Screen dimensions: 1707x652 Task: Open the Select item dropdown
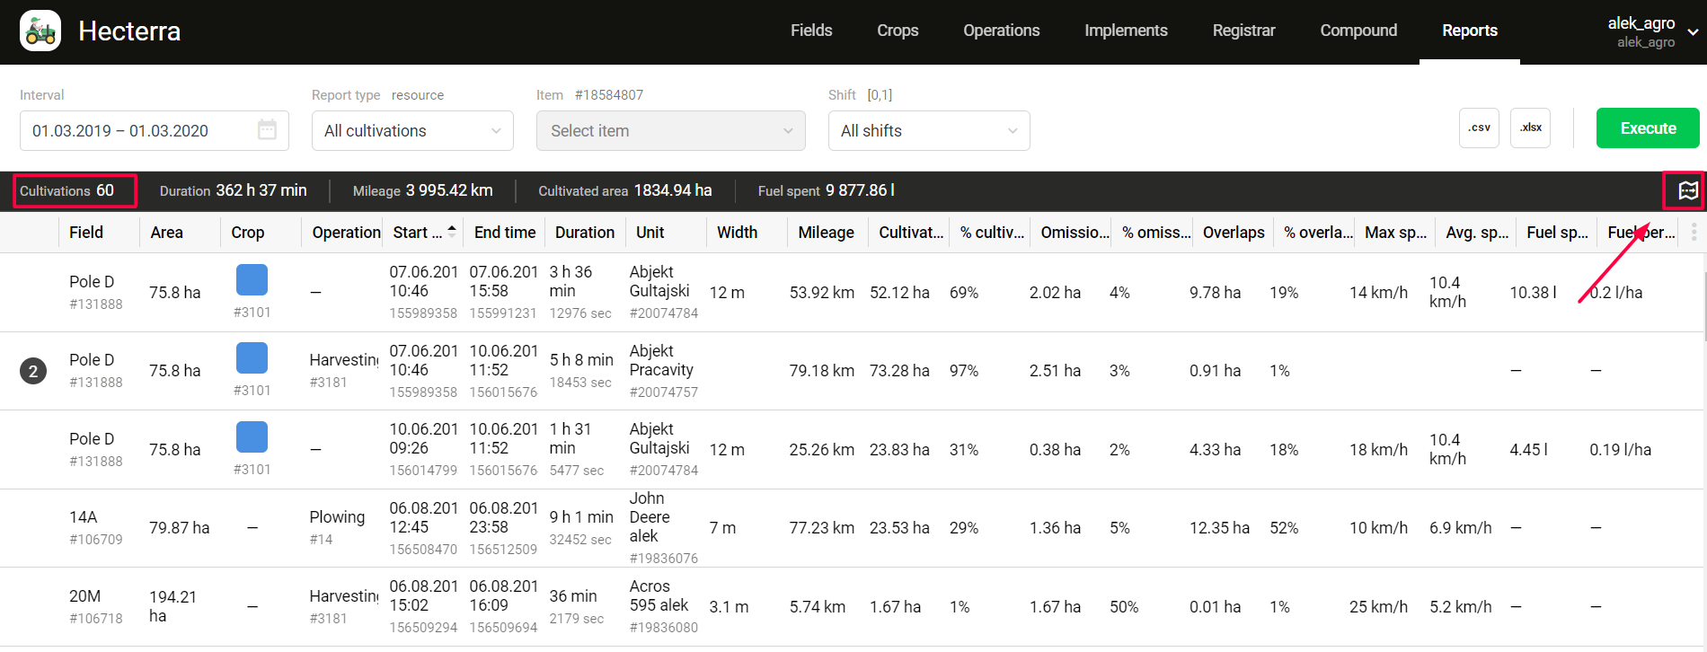click(x=670, y=131)
